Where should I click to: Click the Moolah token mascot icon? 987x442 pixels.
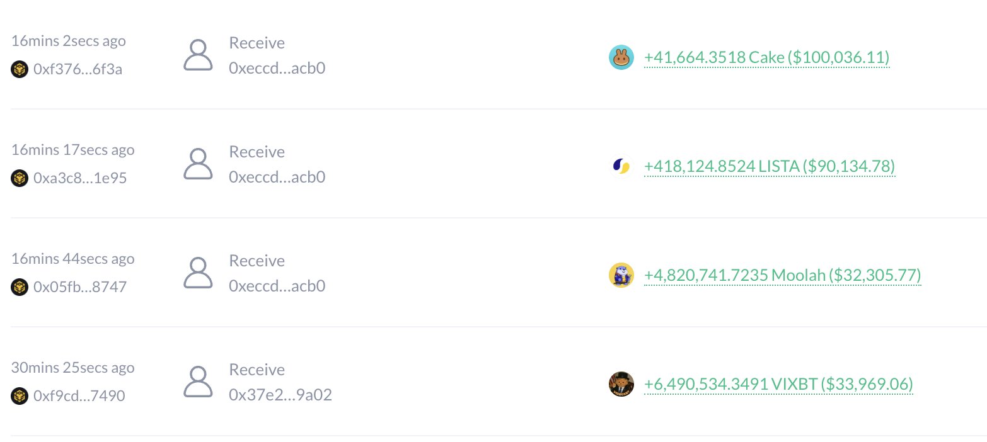(621, 276)
